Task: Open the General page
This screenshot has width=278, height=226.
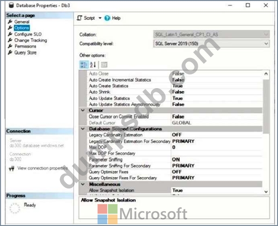Action: pos(21,22)
